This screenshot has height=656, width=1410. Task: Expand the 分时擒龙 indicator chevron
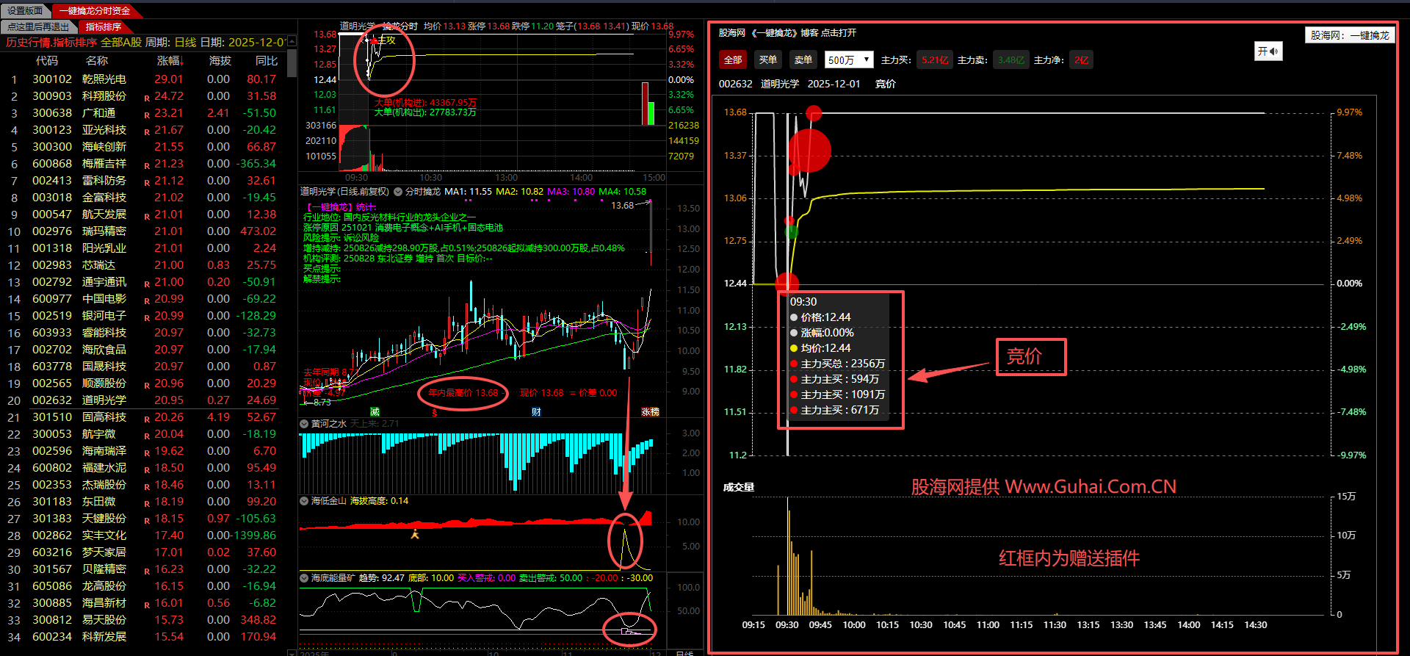tap(398, 192)
